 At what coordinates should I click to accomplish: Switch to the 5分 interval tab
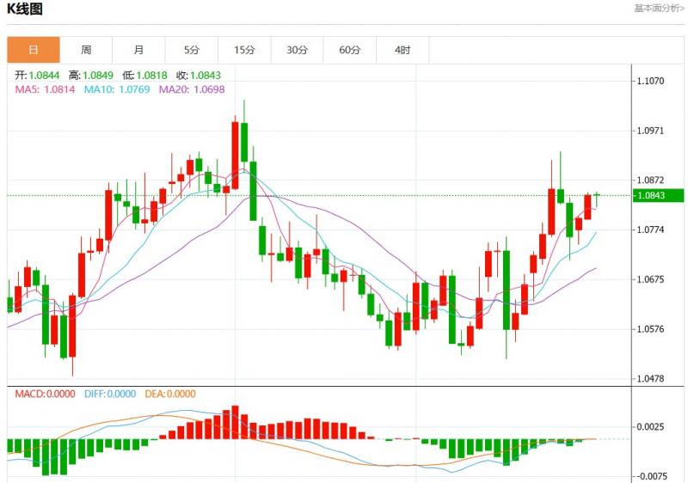point(192,50)
